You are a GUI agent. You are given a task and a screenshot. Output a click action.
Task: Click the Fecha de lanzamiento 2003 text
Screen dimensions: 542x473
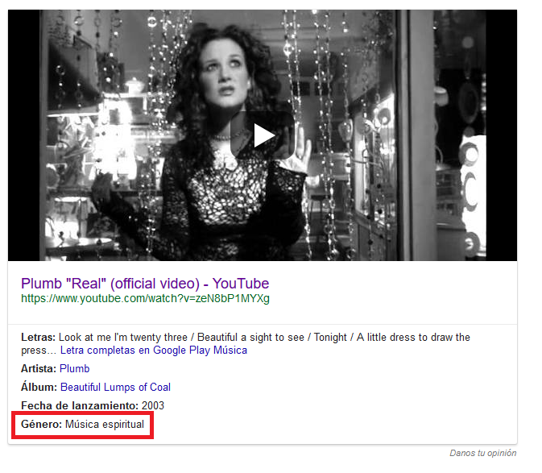[x=93, y=405]
